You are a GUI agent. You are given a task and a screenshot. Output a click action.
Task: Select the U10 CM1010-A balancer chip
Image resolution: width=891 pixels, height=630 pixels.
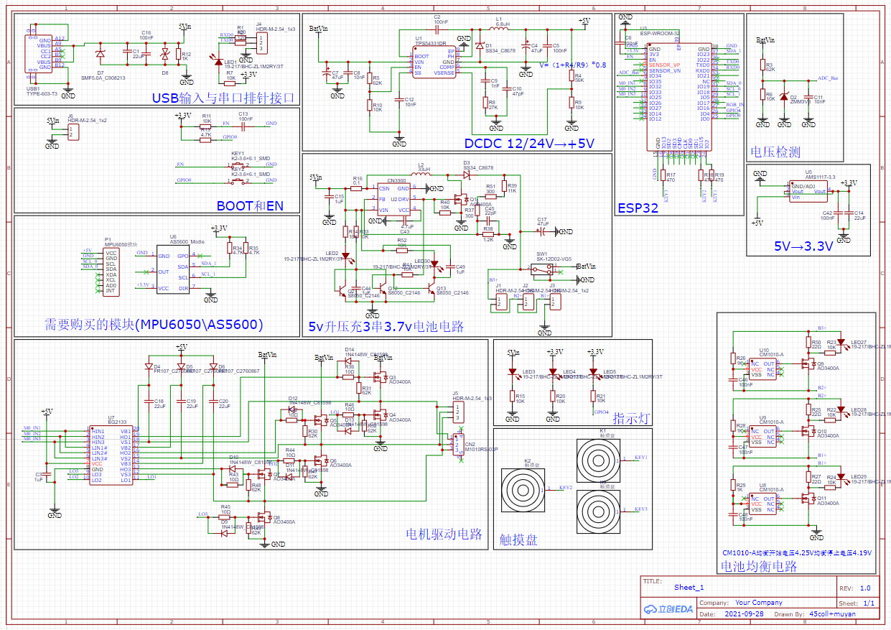(762, 369)
